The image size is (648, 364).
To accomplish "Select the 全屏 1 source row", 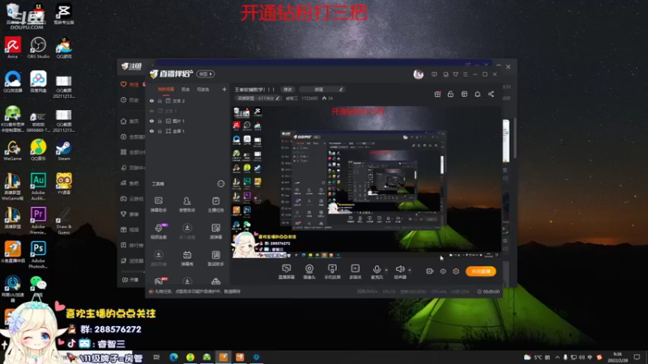I will pyautogui.click(x=188, y=131).
